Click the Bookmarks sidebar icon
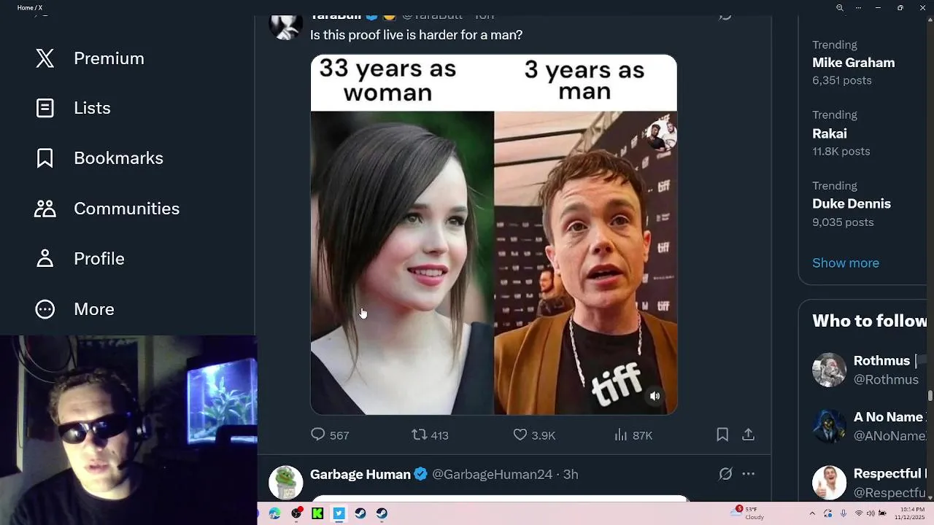 tap(45, 158)
